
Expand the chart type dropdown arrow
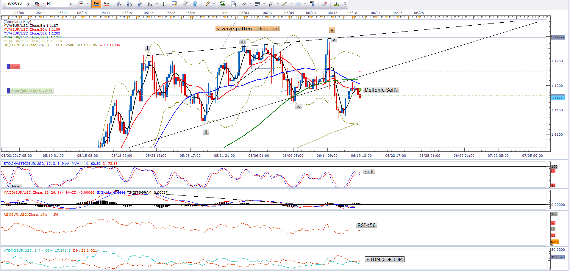click(88, 4)
